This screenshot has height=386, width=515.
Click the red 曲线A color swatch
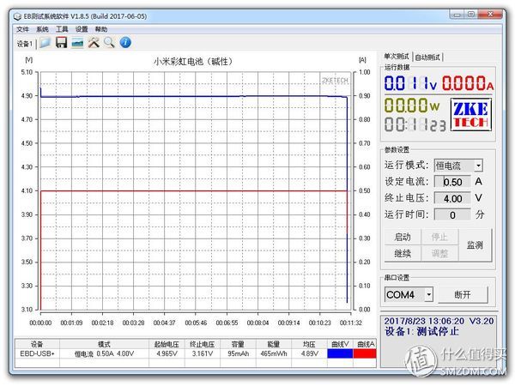click(365, 353)
